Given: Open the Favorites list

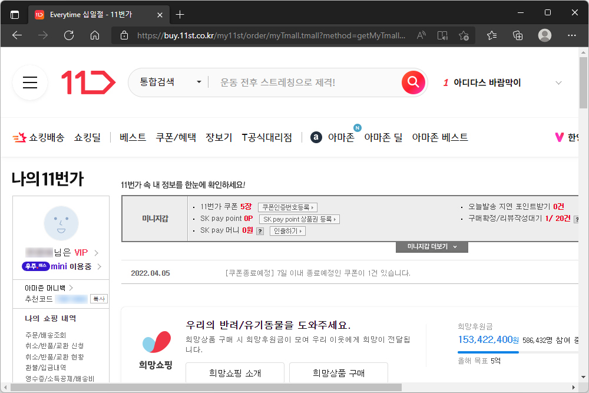Looking at the screenshot, I should click(x=492, y=35).
